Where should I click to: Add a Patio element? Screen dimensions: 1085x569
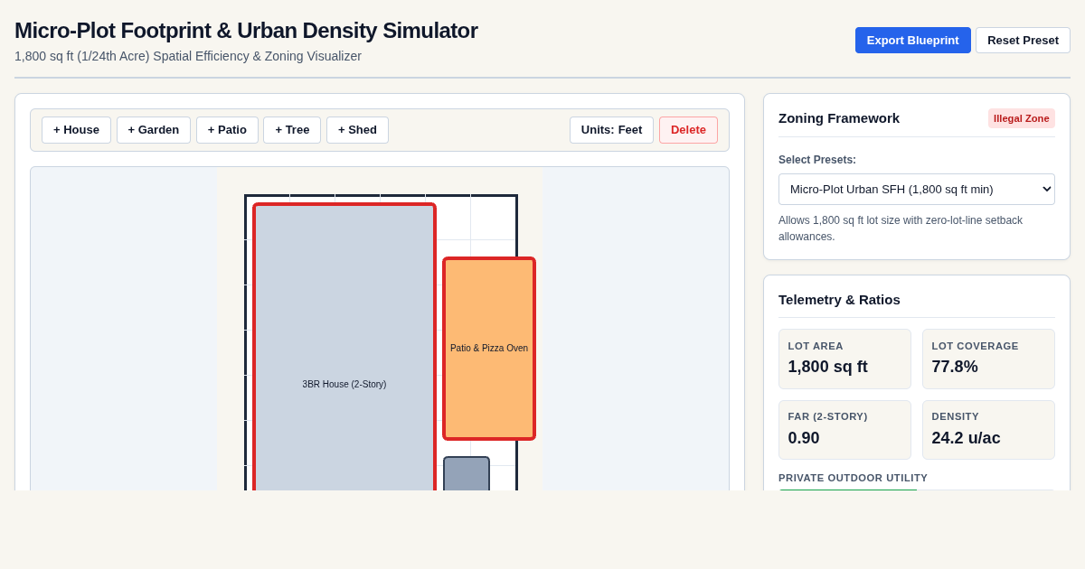click(227, 129)
